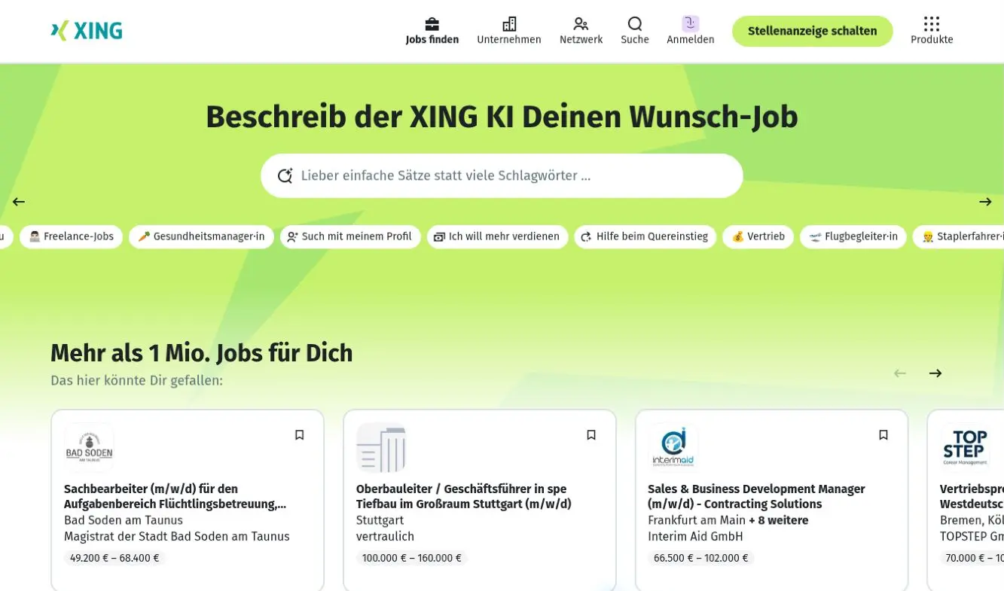Image resolution: width=1004 pixels, height=591 pixels.
Task: Click the TOP STEP company logo
Action: (965, 447)
